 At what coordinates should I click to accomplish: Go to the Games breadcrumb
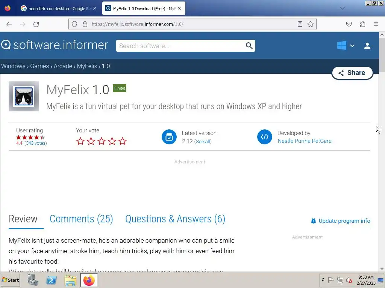point(39,66)
